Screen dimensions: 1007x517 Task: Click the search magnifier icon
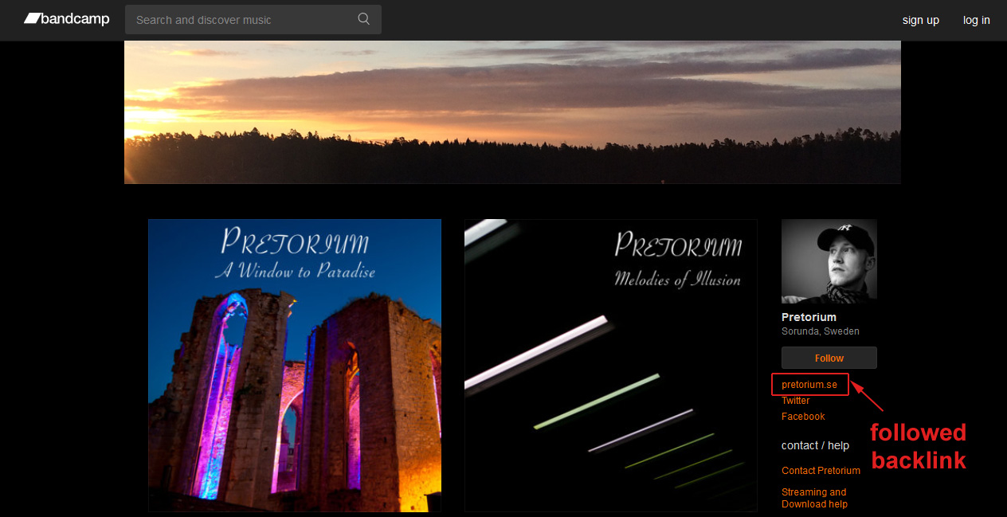[x=364, y=19]
